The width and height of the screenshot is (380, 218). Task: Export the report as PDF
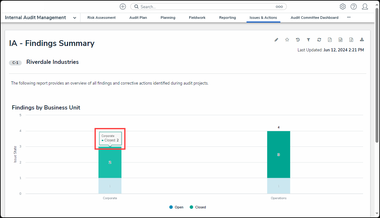tap(330, 40)
